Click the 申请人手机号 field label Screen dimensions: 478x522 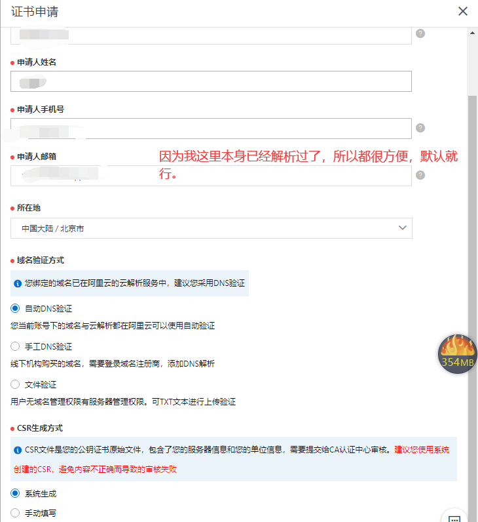(x=41, y=110)
